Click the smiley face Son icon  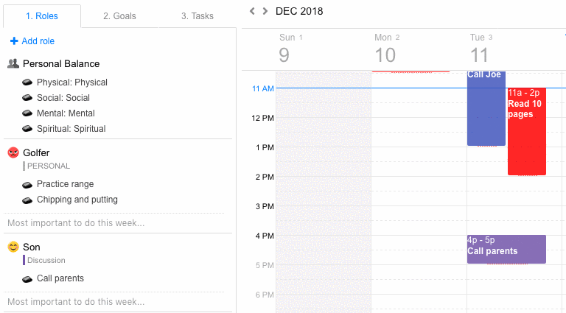[13, 247]
